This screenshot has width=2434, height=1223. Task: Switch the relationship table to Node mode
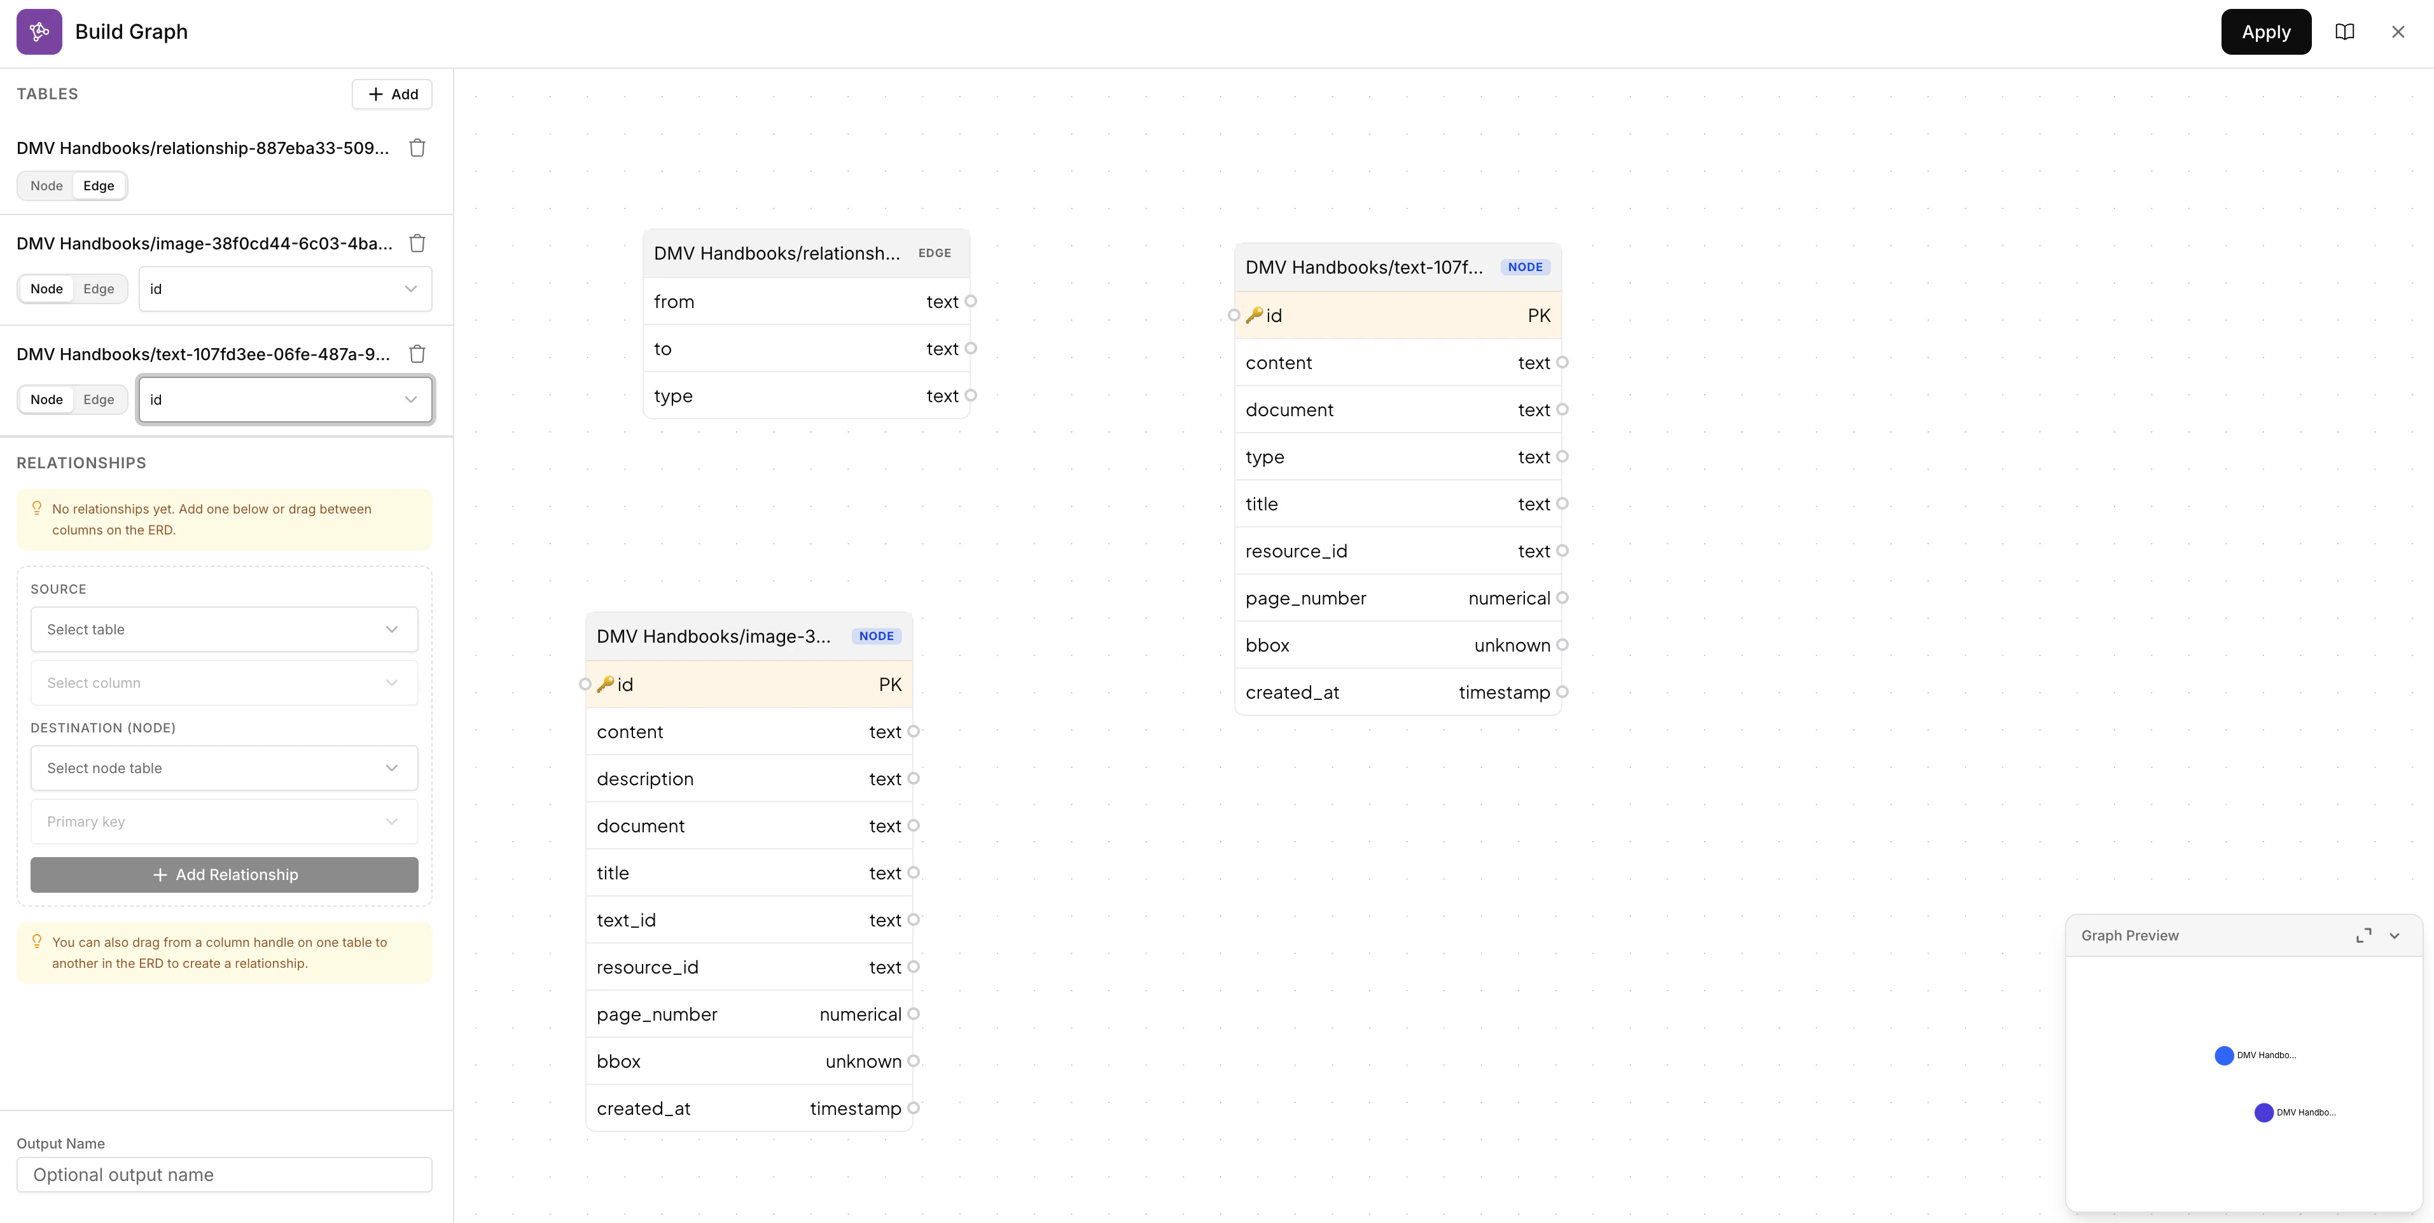click(45, 185)
